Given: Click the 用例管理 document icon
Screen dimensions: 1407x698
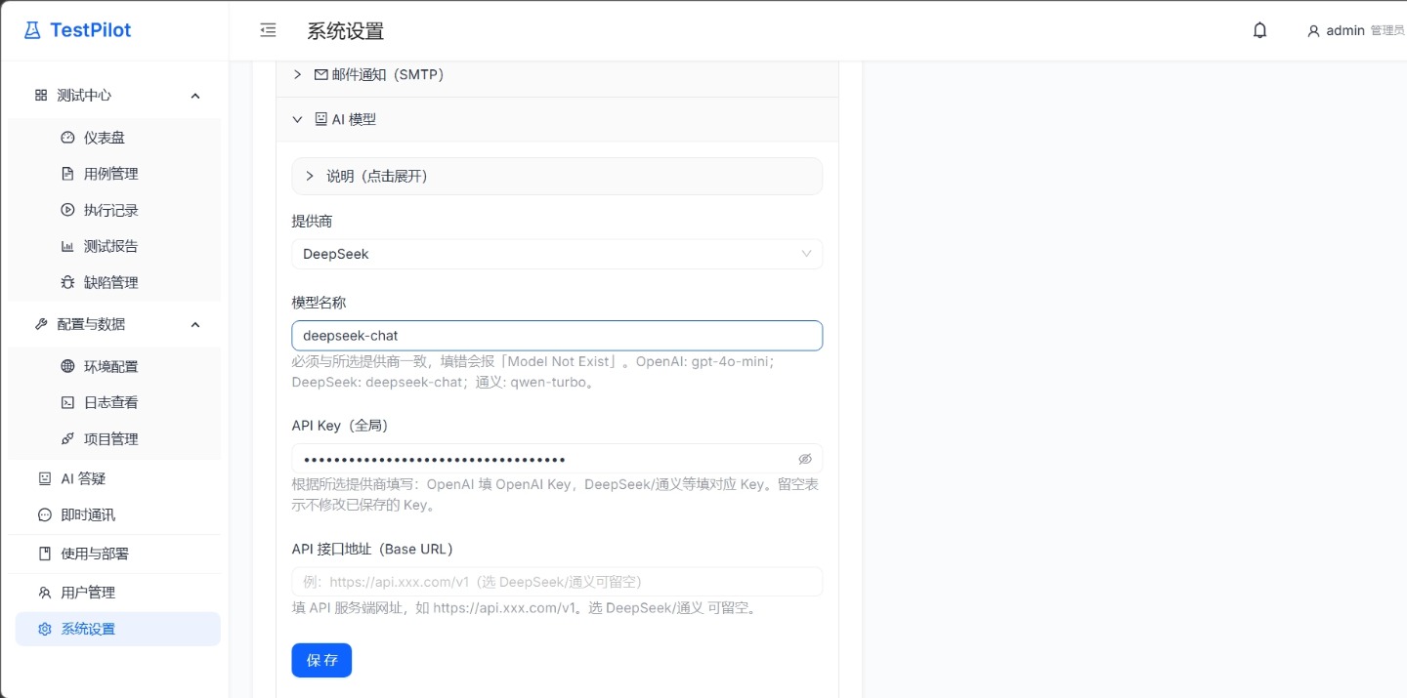Looking at the screenshot, I should [x=67, y=174].
